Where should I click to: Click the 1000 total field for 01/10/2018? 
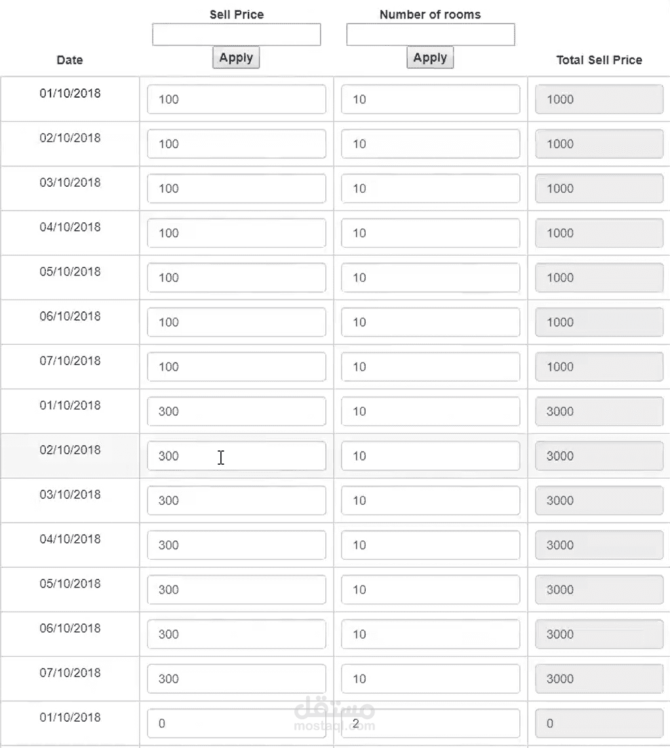coord(599,100)
